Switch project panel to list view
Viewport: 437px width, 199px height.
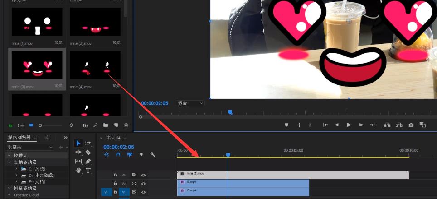pyautogui.click(x=21, y=125)
